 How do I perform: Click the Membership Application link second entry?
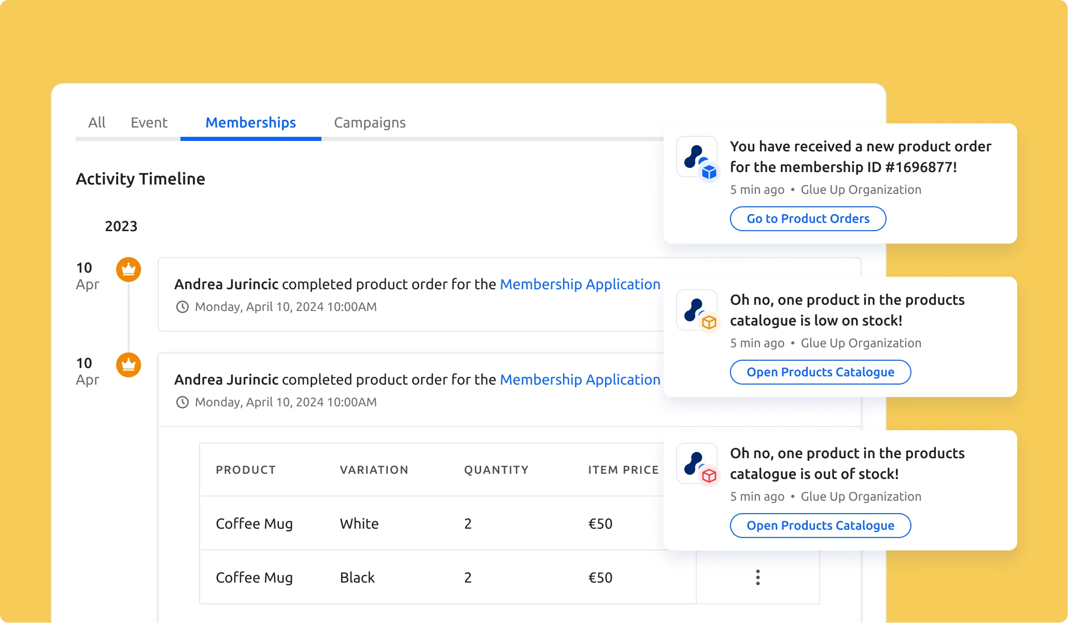pos(579,378)
